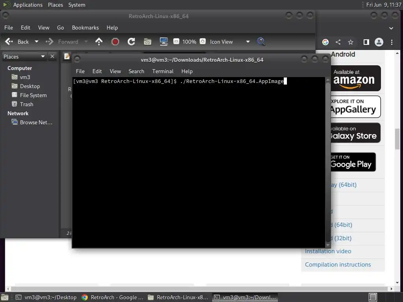This screenshot has width=403, height=302.
Task: Open the Installation video link
Action: (328, 251)
